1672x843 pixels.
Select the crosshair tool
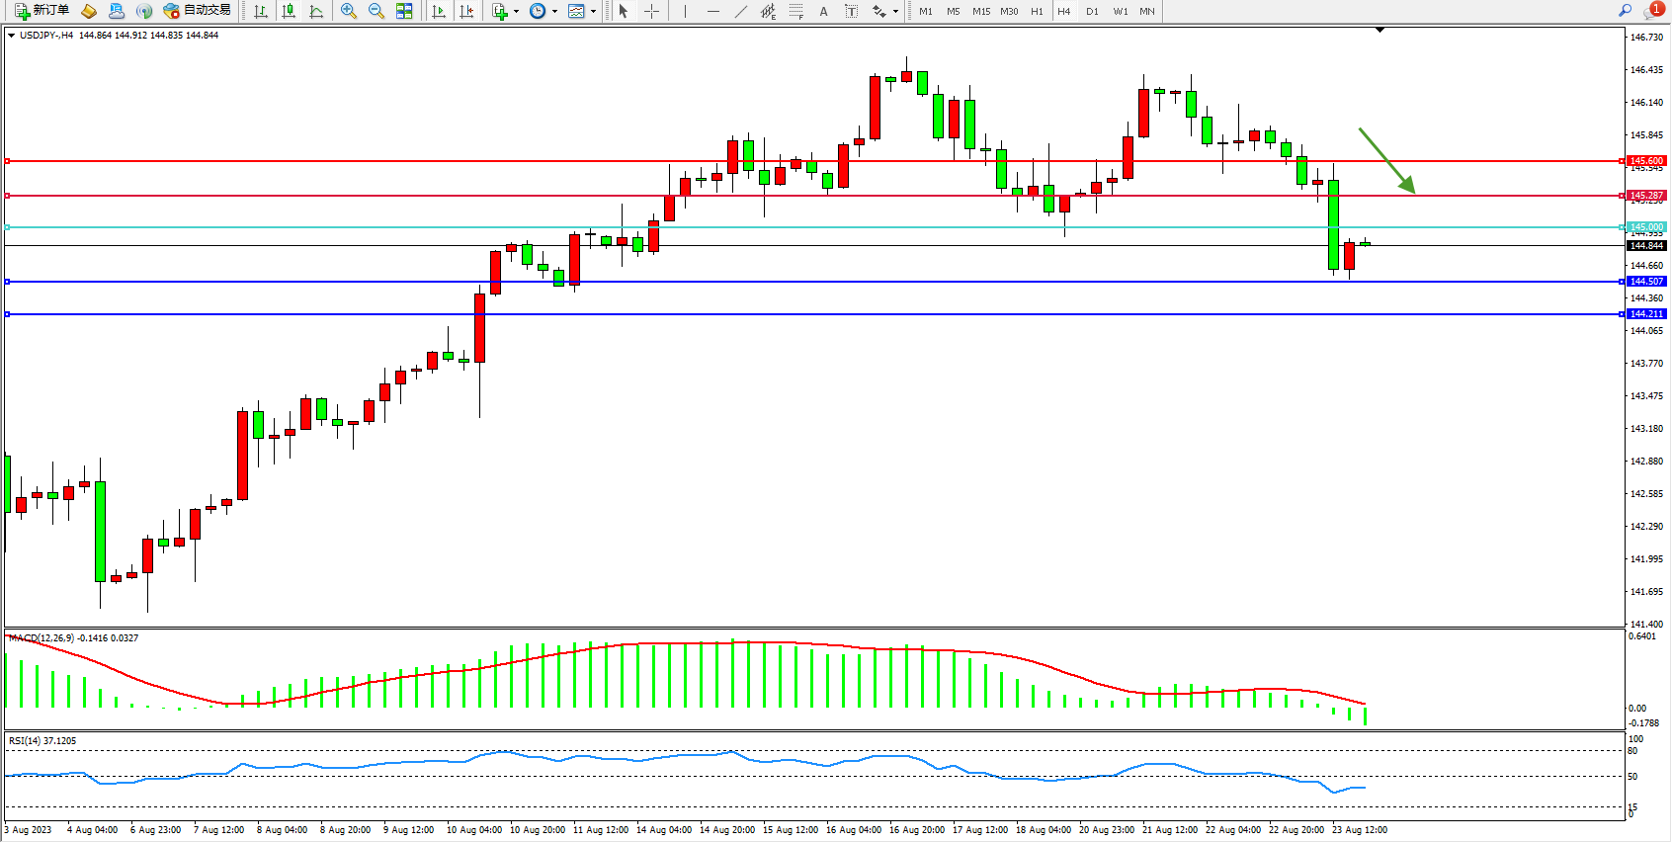[651, 11]
